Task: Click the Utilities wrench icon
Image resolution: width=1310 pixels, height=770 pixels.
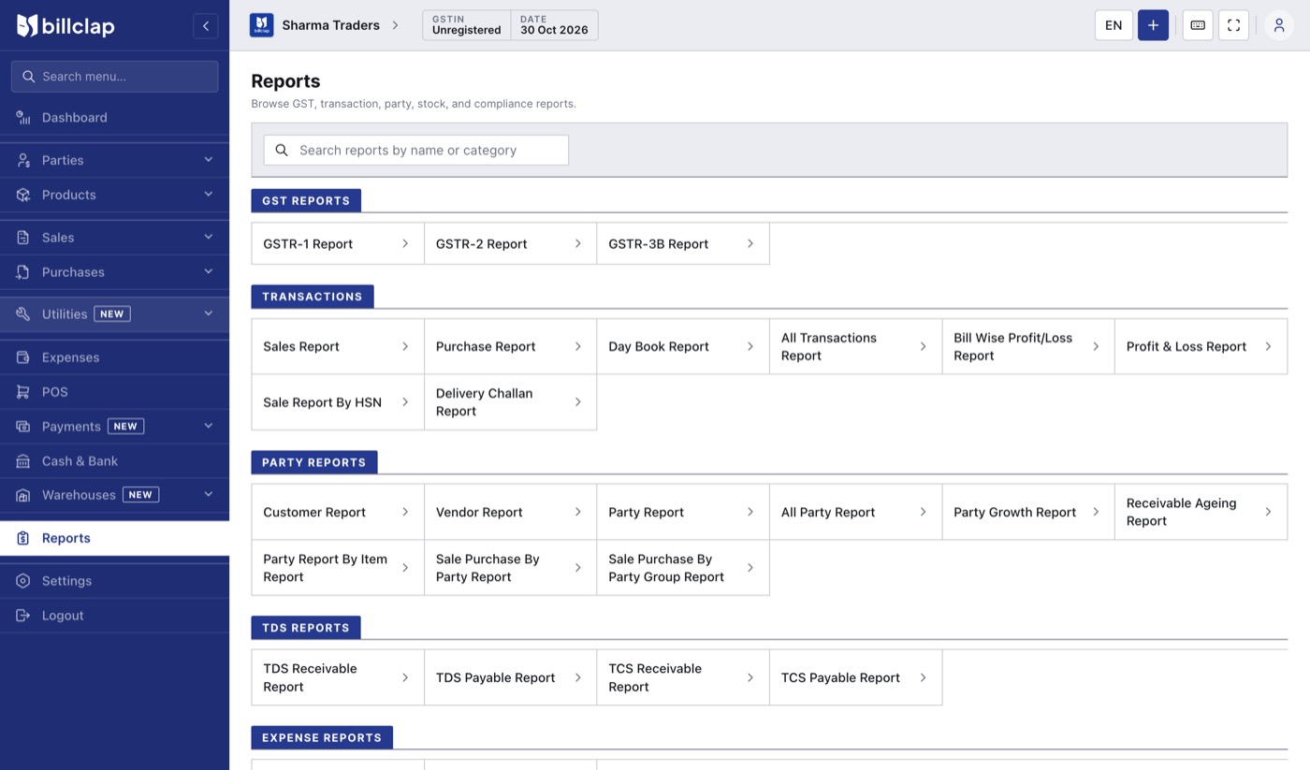Action: click(x=23, y=314)
